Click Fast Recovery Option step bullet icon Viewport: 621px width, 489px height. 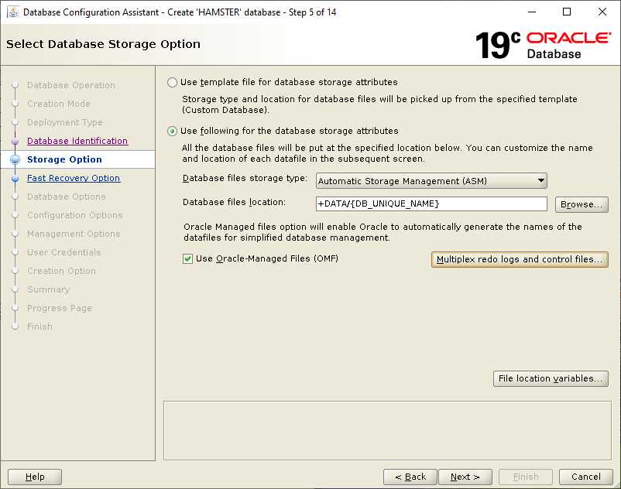(x=15, y=179)
